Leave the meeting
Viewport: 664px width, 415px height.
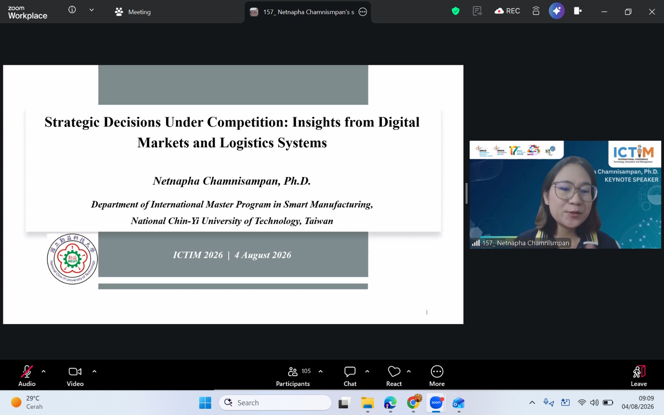pyautogui.click(x=639, y=376)
